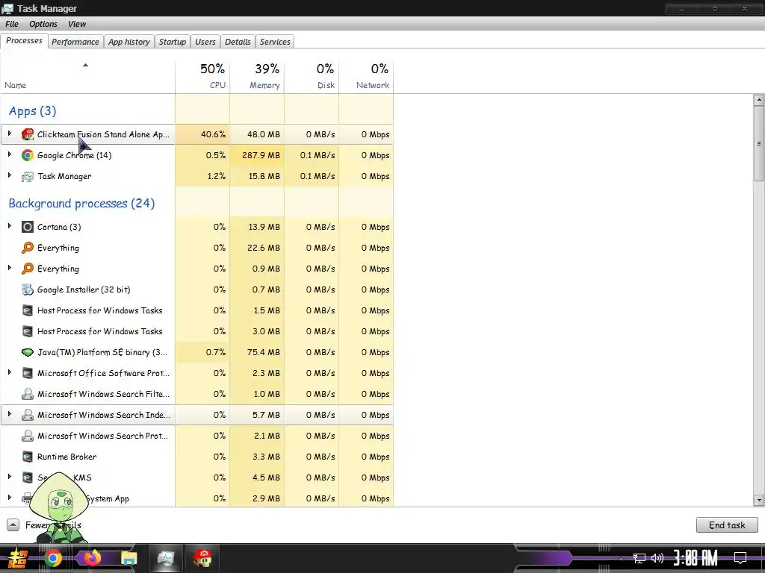Switch to the Performance tab
The image size is (765, 573).
point(75,42)
